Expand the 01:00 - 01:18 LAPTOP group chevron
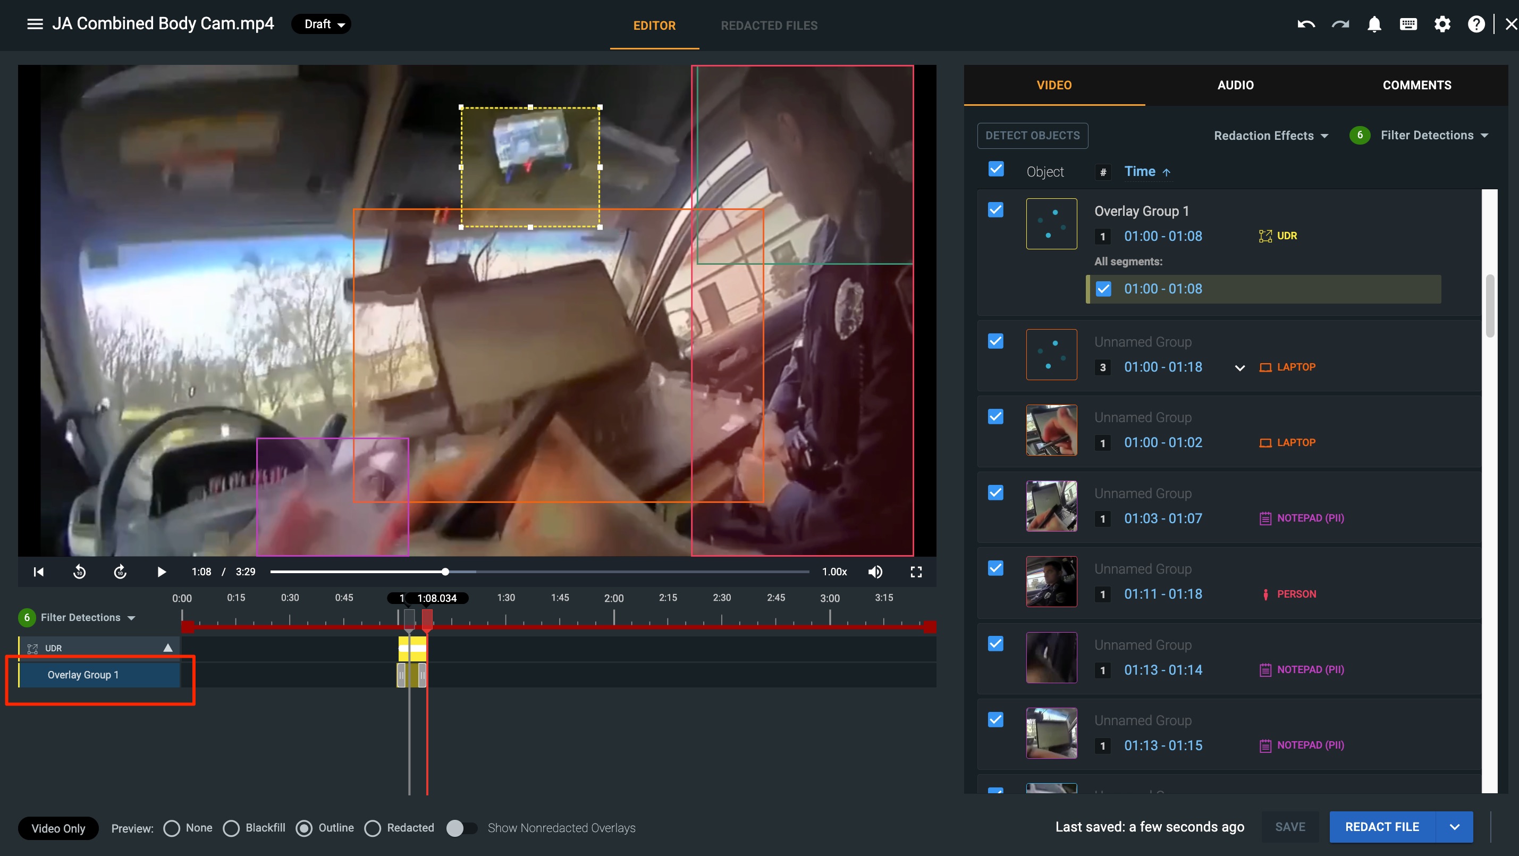Image resolution: width=1519 pixels, height=856 pixels. pyautogui.click(x=1239, y=367)
